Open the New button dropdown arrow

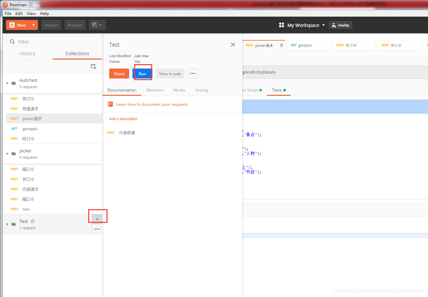34,25
